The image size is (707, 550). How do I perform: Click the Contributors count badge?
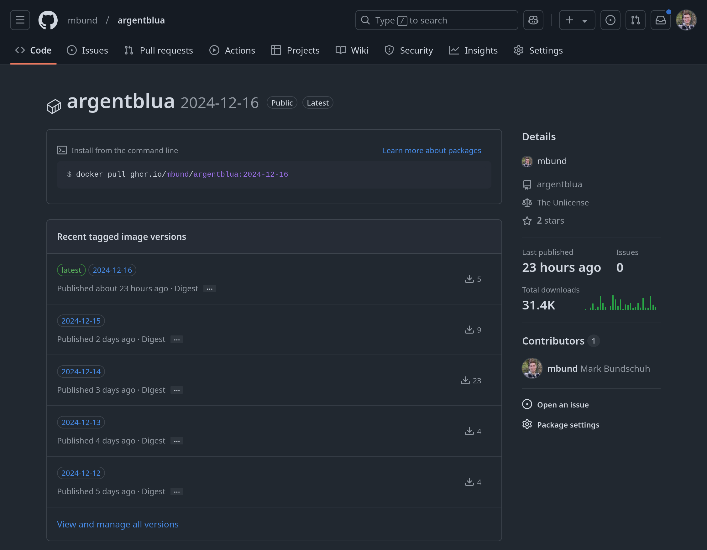(594, 341)
